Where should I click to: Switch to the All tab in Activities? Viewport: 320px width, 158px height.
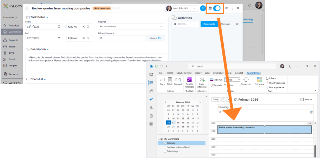pos(237,24)
